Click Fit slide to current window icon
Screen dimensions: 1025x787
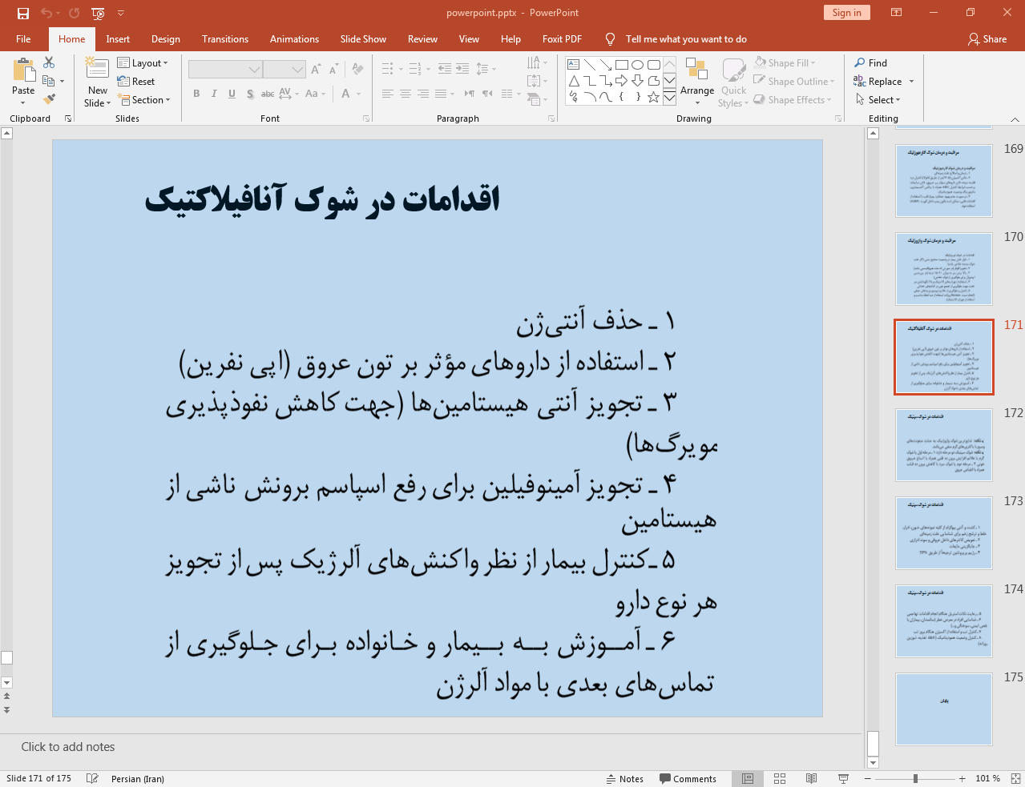click(1015, 779)
